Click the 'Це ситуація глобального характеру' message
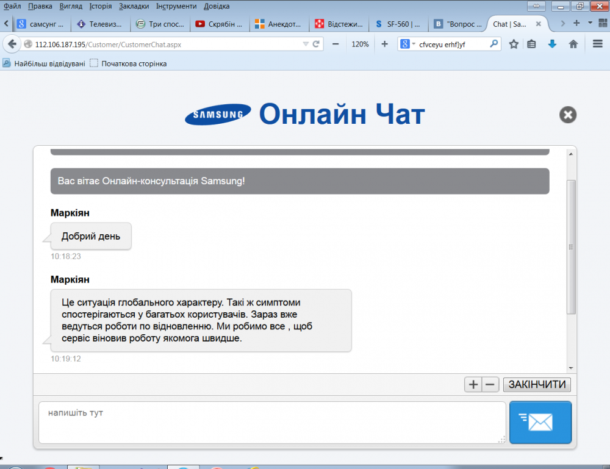 tap(201, 320)
